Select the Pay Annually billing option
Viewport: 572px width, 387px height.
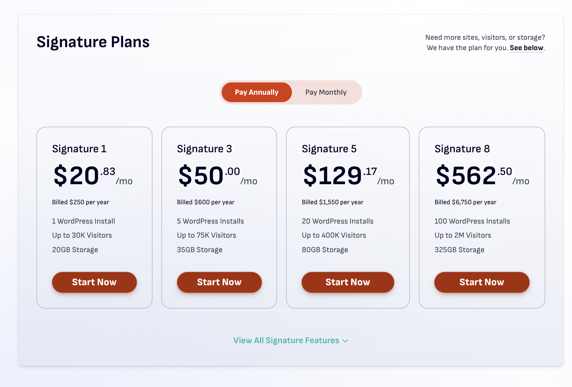pos(256,92)
